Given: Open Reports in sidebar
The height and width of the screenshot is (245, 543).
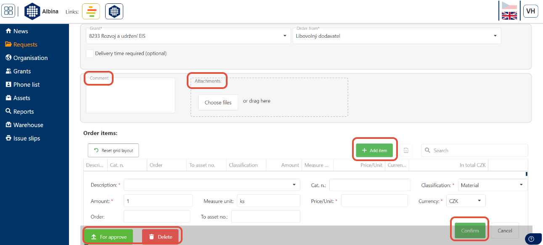Looking at the screenshot, I should click(x=24, y=112).
